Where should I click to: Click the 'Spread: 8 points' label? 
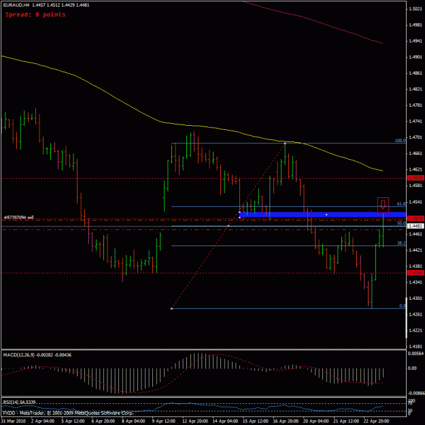coord(35,15)
